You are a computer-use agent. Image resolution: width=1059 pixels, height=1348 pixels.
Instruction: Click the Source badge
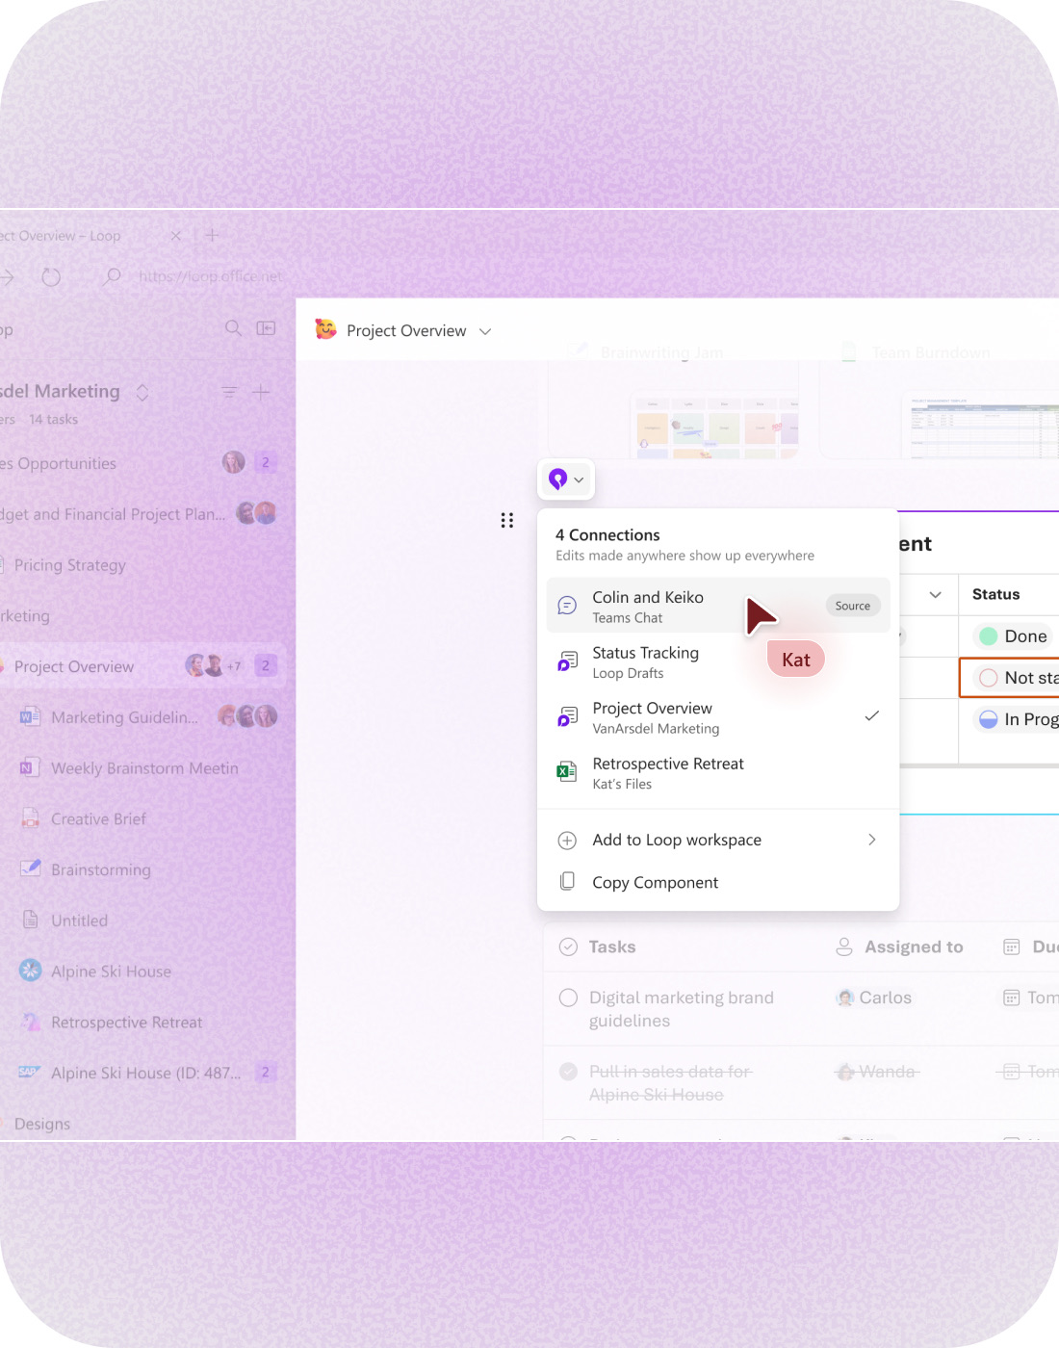pyautogui.click(x=852, y=606)
